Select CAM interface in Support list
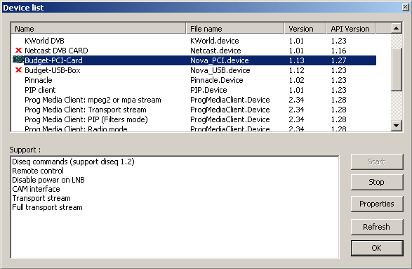Viewport: 412px width, 269px height. [36, 189]
